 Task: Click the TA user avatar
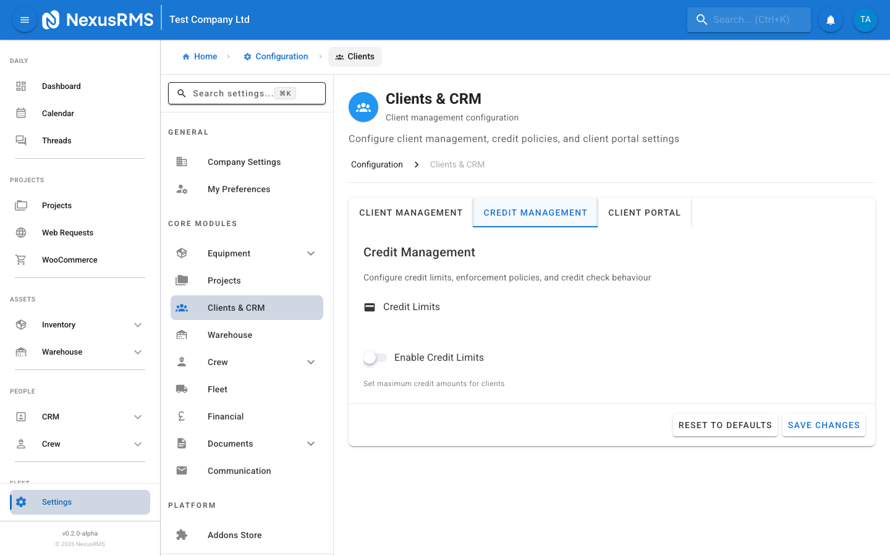tap(865, 19)
